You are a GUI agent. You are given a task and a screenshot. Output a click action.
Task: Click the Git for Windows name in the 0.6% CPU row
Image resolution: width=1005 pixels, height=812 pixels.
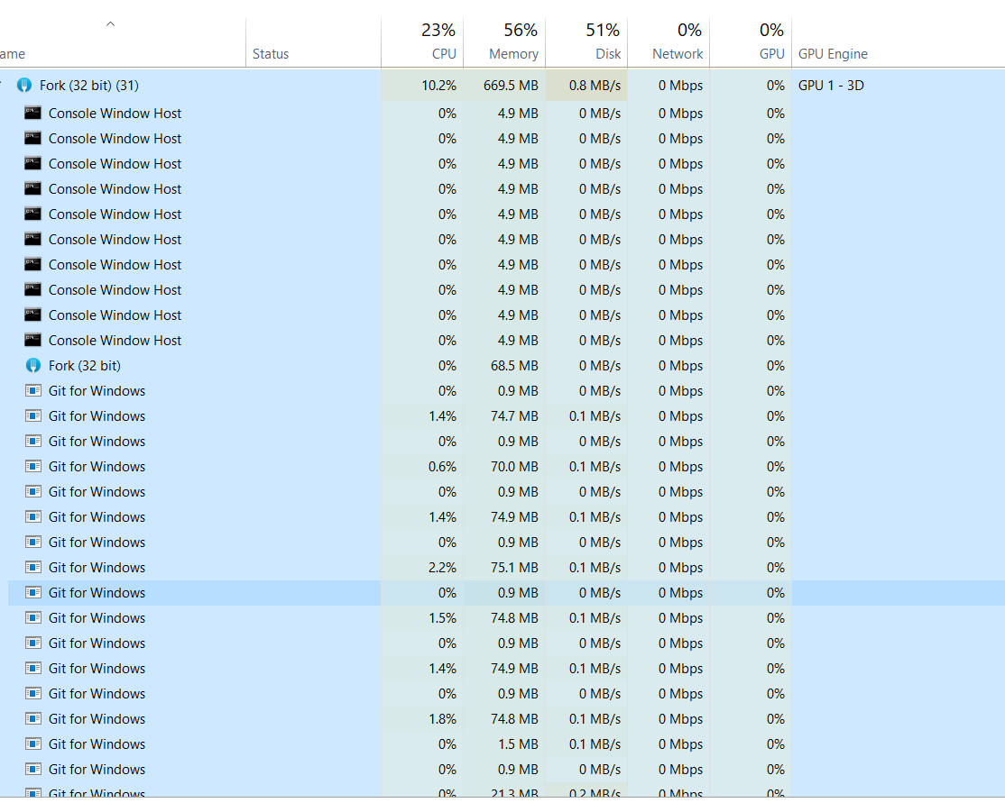[x=97, y=467]
